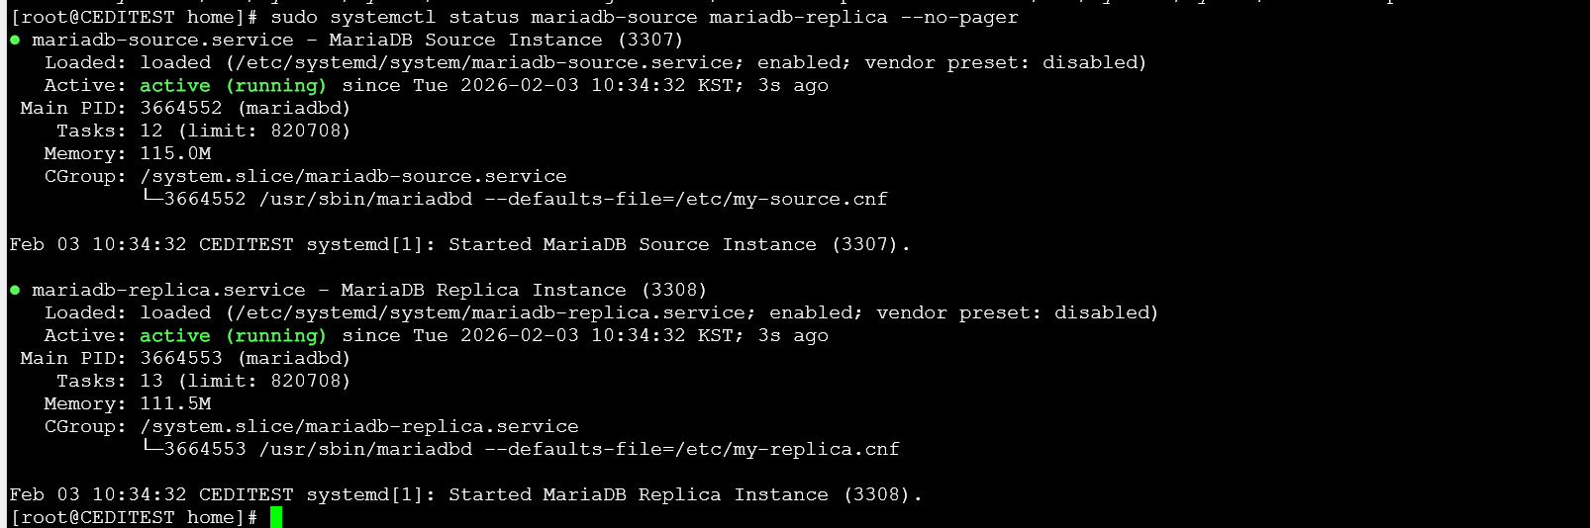Click the green status dot beside mariadb-source.service
This screenshot has height=528, width=1590.
pyautogui.click(x=15, y=41)
